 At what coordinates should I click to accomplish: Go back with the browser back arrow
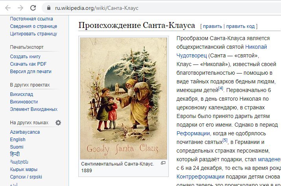(x=8, y=8)
